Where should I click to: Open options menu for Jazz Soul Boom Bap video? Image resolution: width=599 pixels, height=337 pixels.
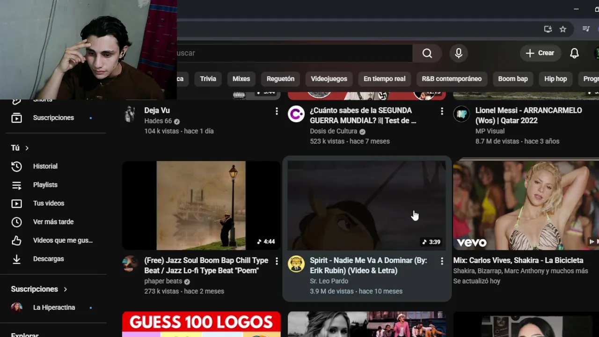[x=277, y=261]
